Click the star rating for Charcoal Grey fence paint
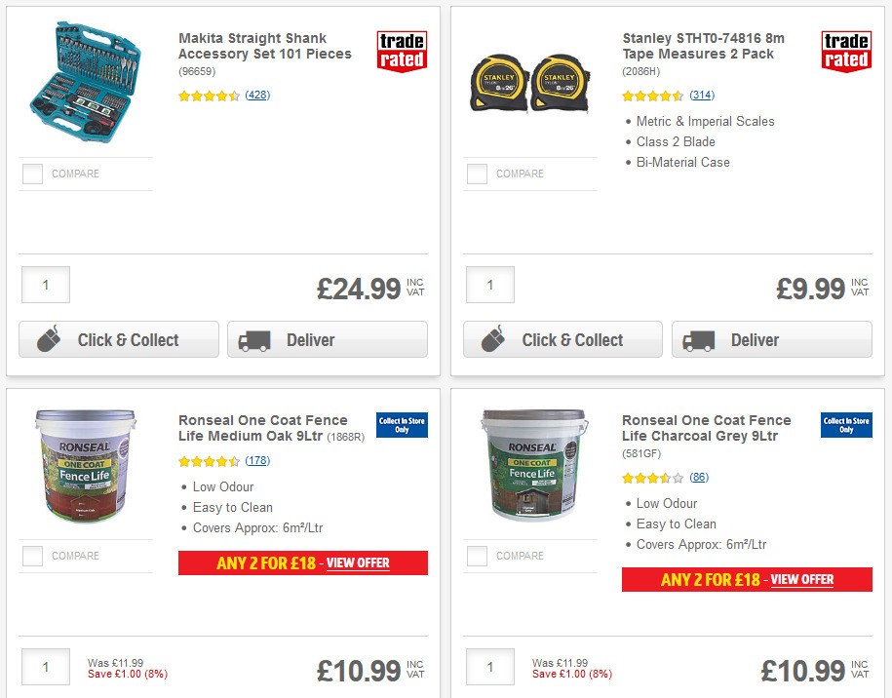Screen dimensions: 892x698 pyautogui.click(x=651, y=478)
